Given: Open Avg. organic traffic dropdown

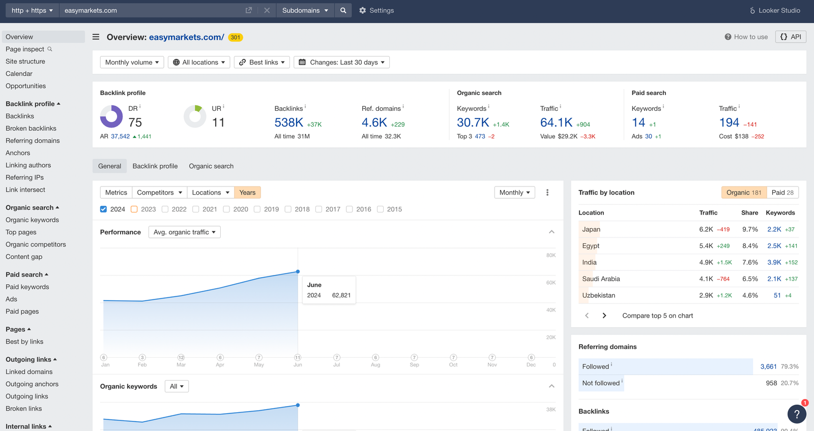Looking at the screenshot, I should (x=185, y=232).
